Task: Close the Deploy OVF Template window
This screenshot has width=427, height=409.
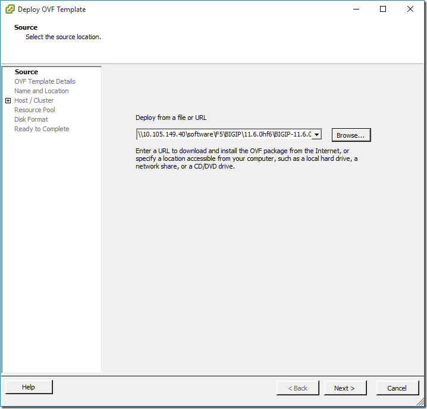Action: tap(410, 9)
